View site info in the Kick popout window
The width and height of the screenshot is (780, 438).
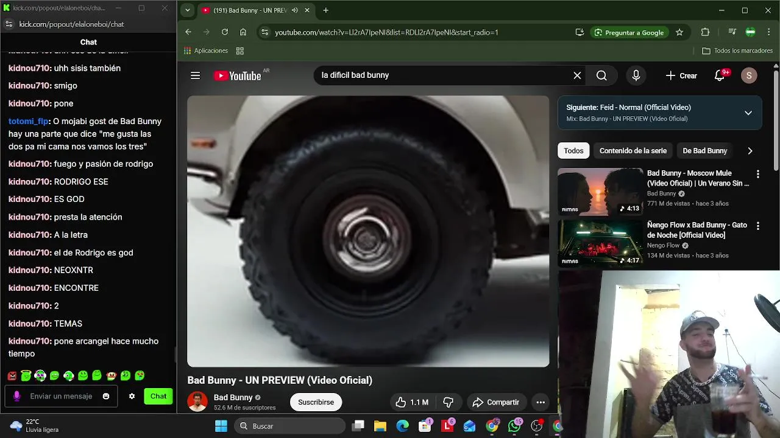coord(9,24)
